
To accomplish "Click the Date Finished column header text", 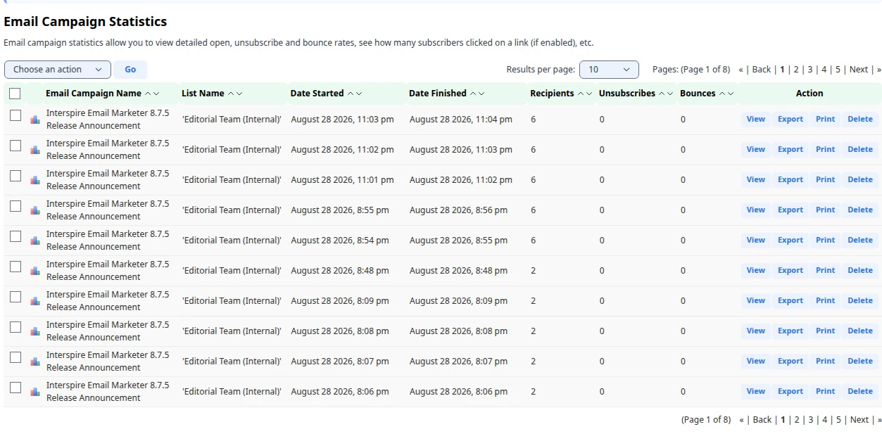I will pos(438,94).
